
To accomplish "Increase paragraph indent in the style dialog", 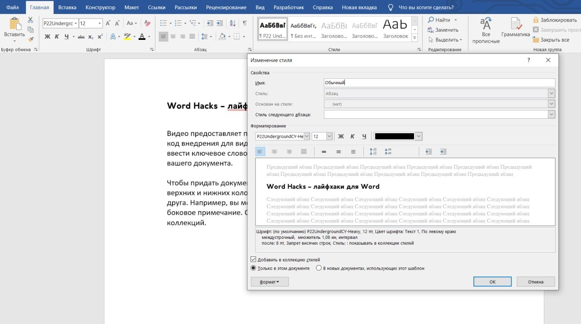I will 443,152.
